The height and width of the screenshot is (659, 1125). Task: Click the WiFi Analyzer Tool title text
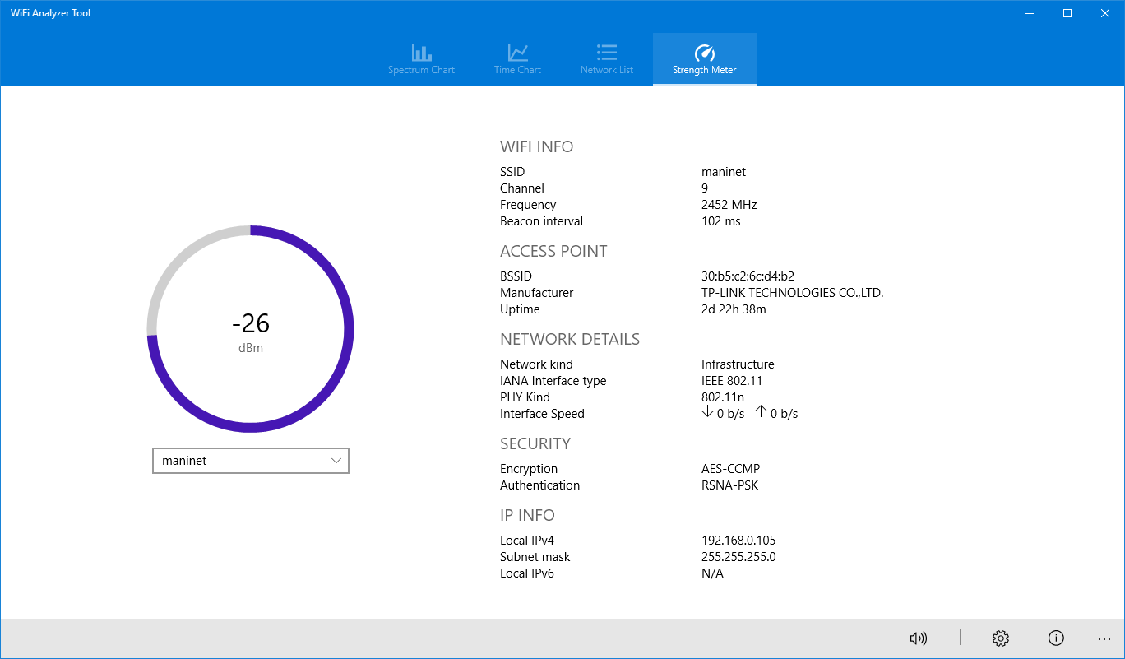[x=49, y=12]
